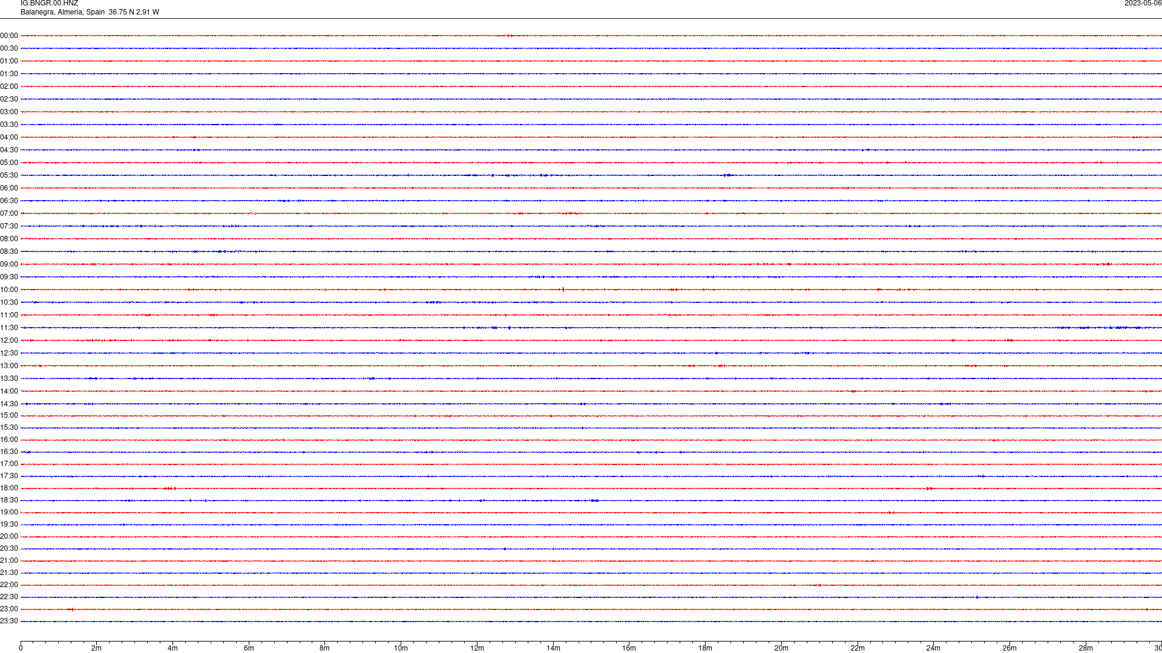The height and width of the screenshot is (653, 1162).
Task: Select the 23:30 time row label
Action: pos(9,621)
